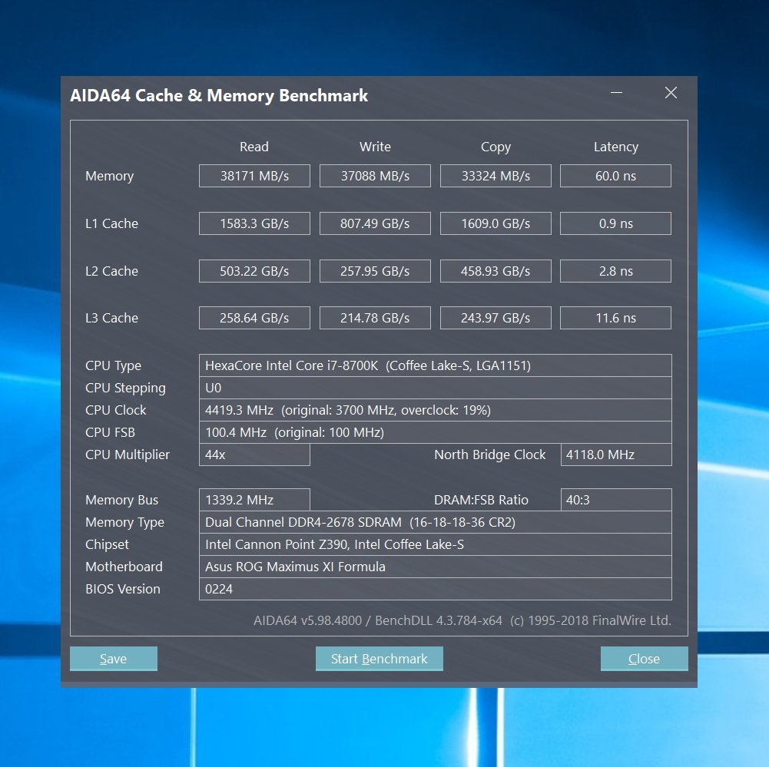769x767 pixels.
Task: Click L1 Cache Write value 807.49 GB/s
Action: pos(375,223)
